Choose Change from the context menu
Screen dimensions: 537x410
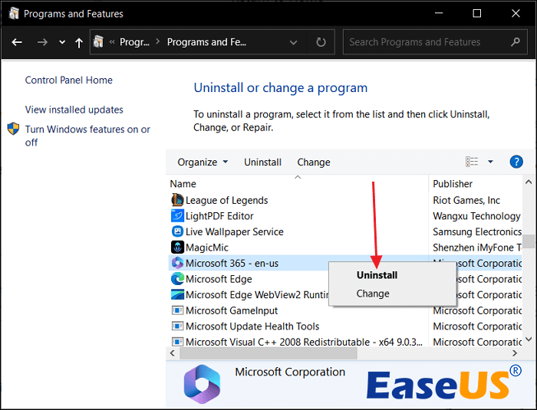[x=373, y=294]
